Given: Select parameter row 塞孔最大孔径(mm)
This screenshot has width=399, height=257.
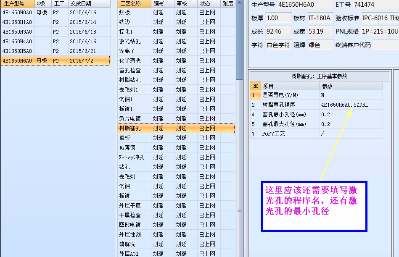Looking at the screenshot, I should coord(317,124).
